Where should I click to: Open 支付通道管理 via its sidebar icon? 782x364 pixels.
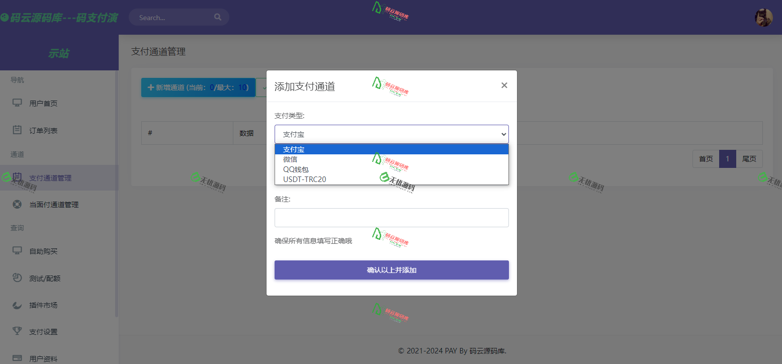[17, 177]
